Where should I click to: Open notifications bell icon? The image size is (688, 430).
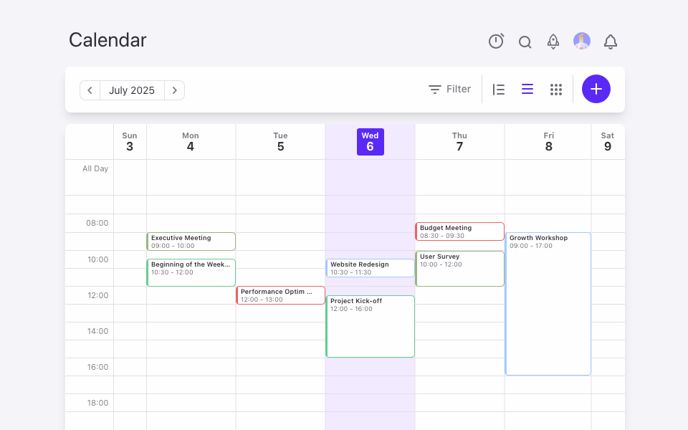point(611,42)
